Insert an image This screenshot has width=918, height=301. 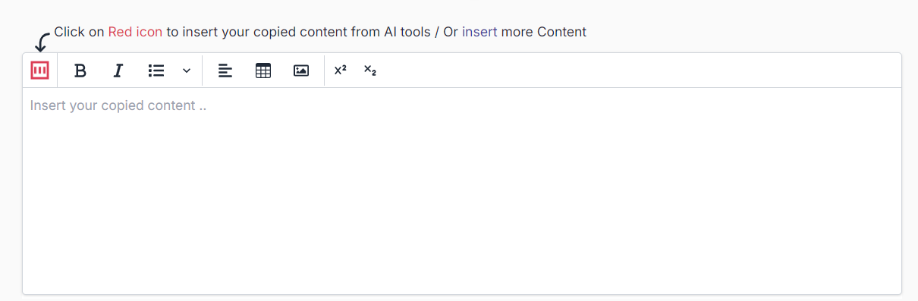tap(301, 71)
